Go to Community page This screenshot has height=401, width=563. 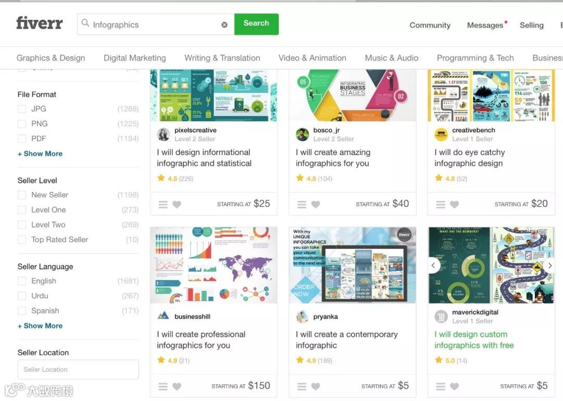tap(430, 25)
